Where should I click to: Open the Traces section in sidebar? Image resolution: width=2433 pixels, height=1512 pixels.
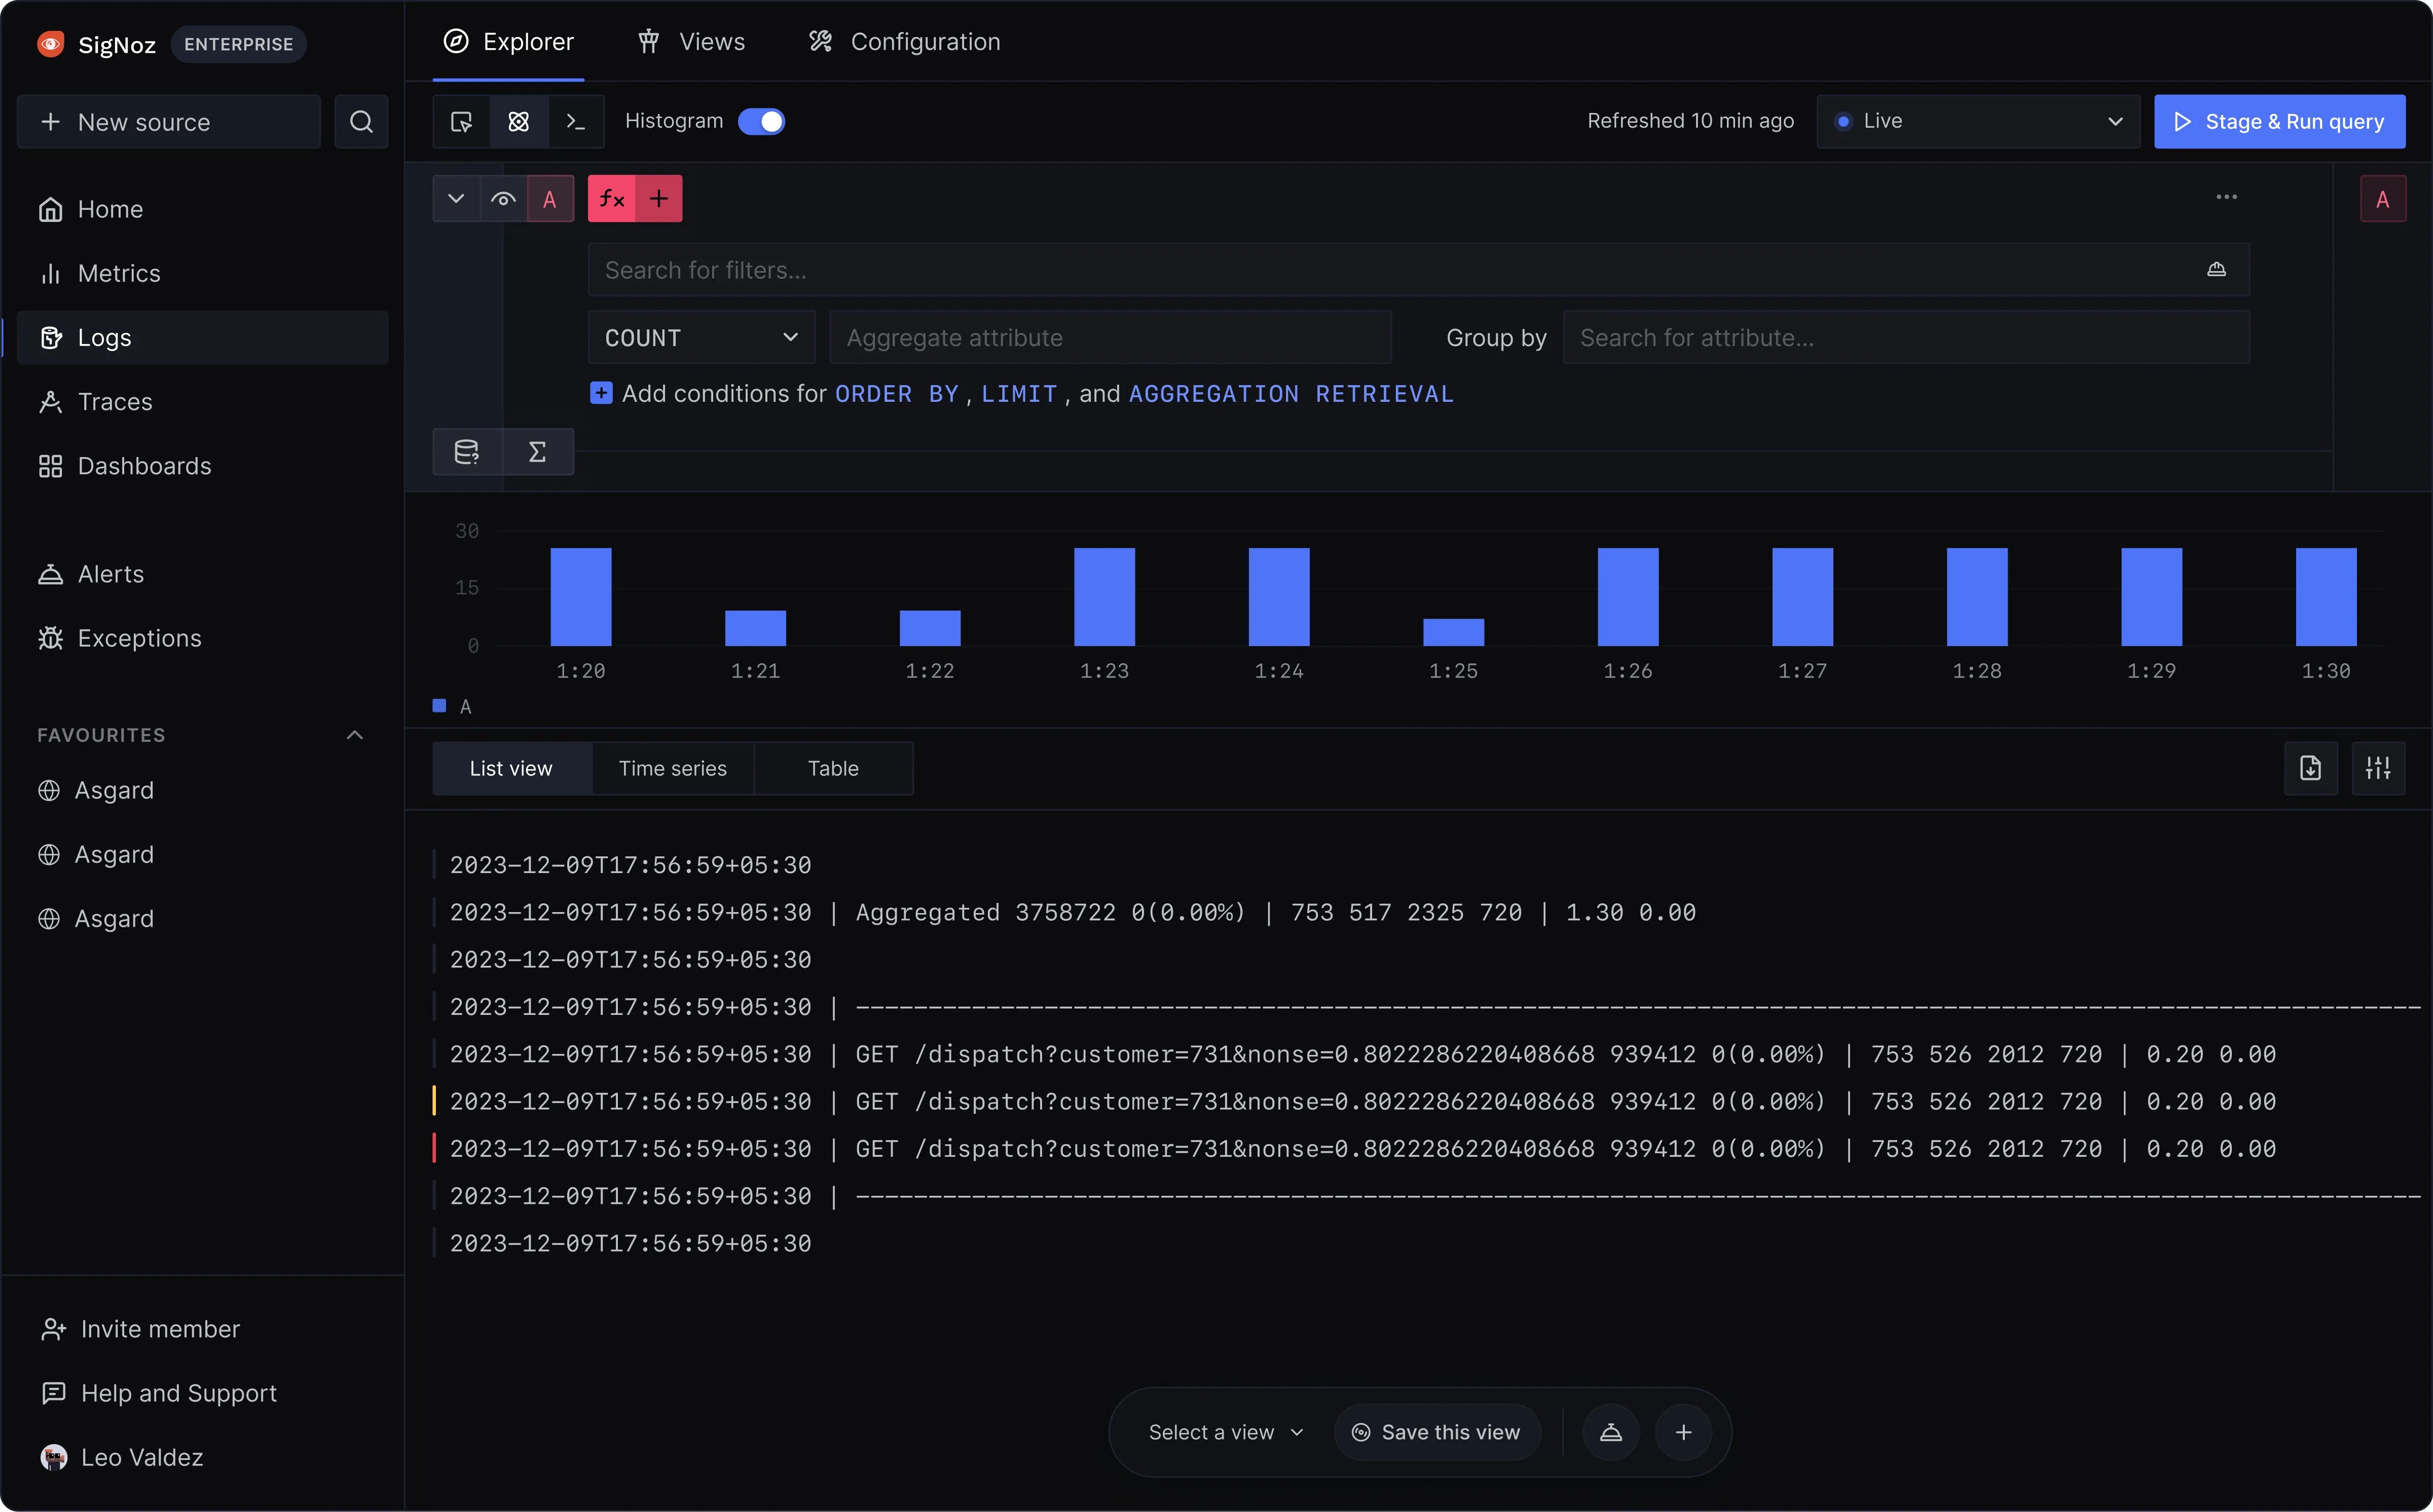coord(113,402)
